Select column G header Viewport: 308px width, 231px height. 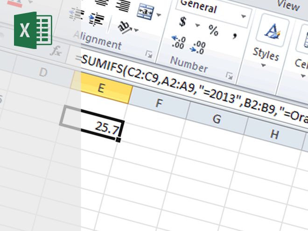(216, 119)
